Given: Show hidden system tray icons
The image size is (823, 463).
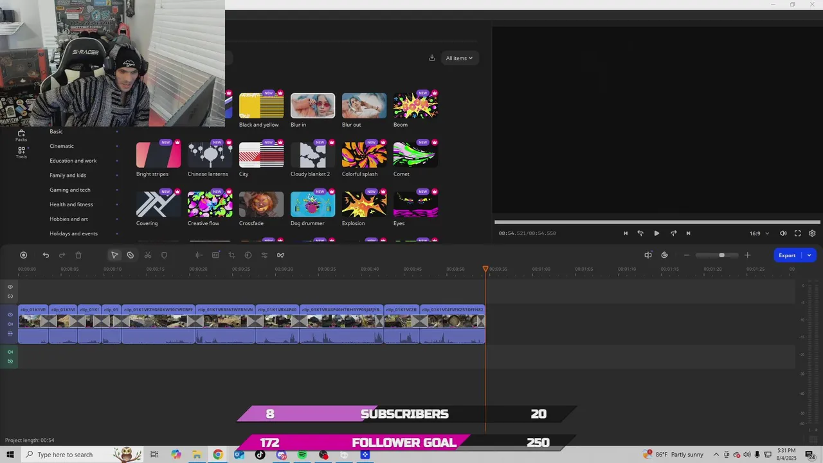Looking at the screenshot, I should coord(716,455).
